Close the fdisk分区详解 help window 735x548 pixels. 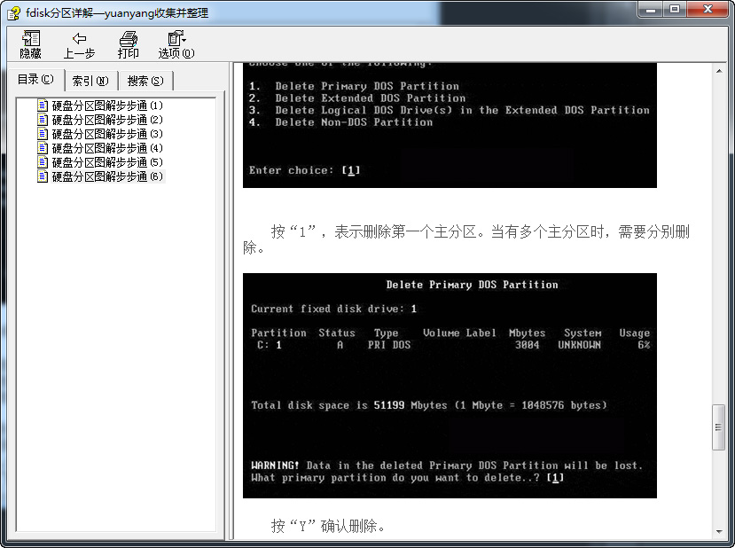708,10
